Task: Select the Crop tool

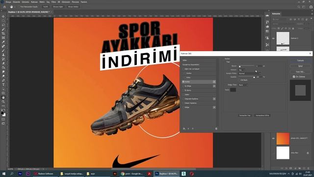Action: pyautogui.click(x=3, y=33)
